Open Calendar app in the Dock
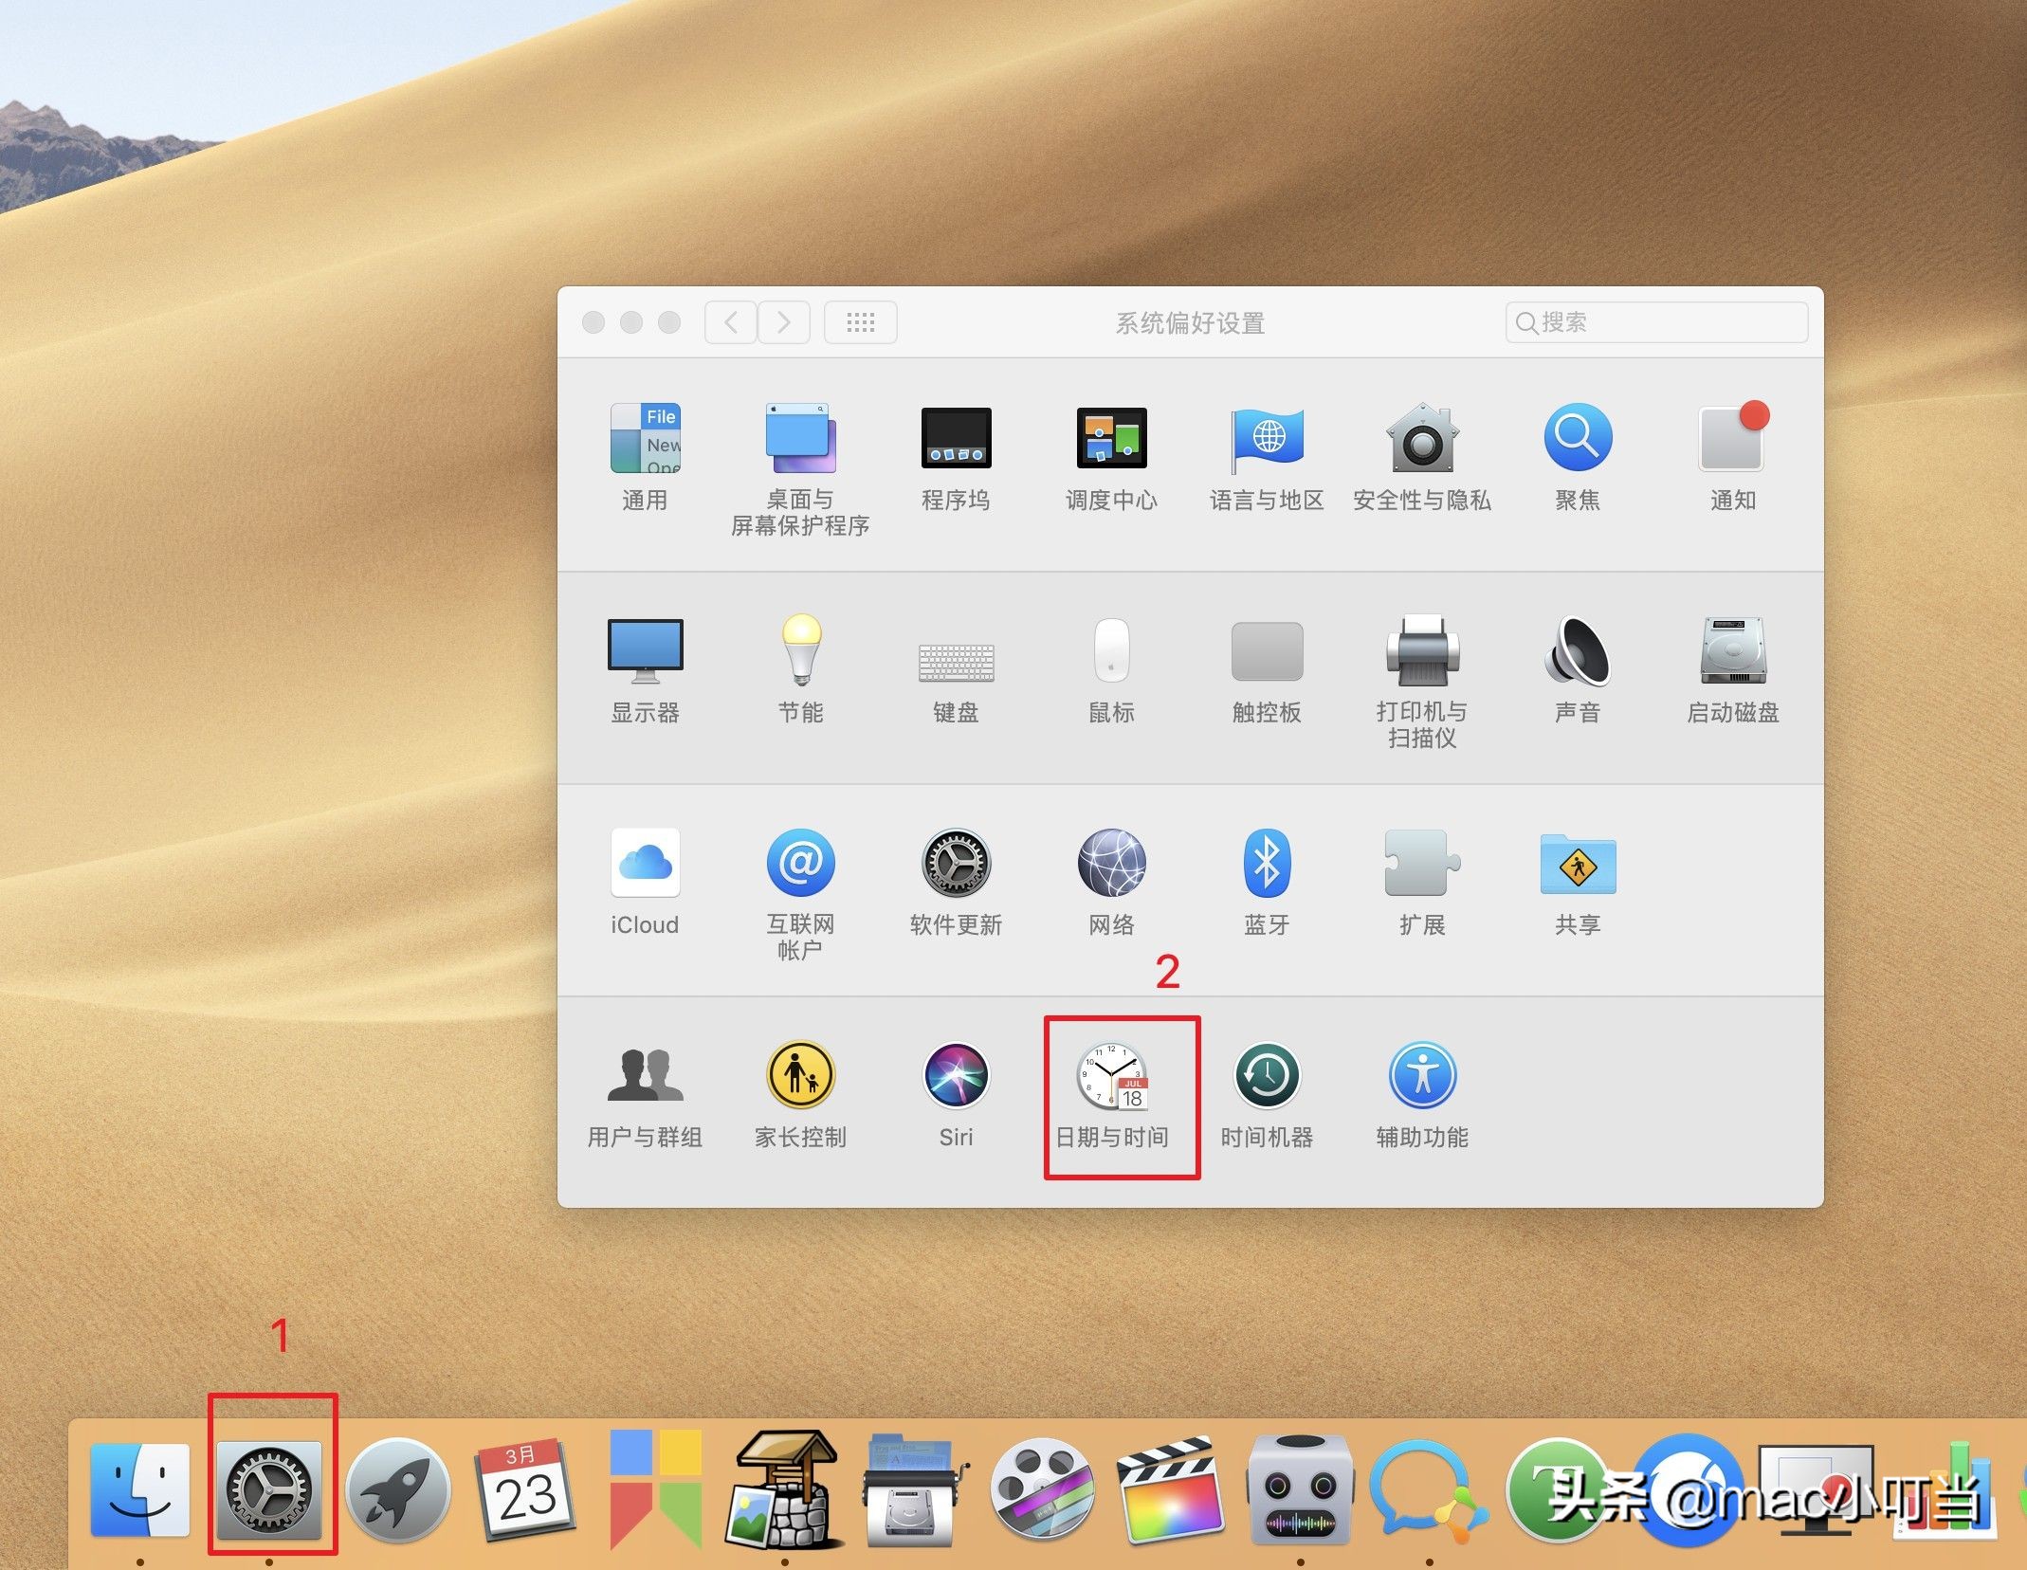This screenshot has height=1570, width=2027. pos(525,1490)
